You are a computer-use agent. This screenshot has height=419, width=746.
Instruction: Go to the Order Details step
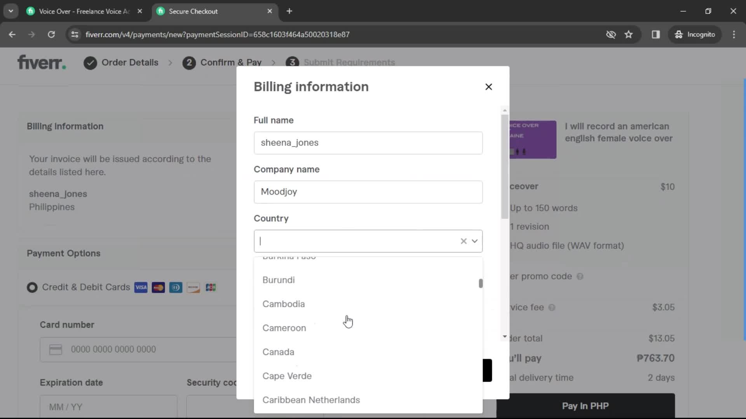(130, 62)
